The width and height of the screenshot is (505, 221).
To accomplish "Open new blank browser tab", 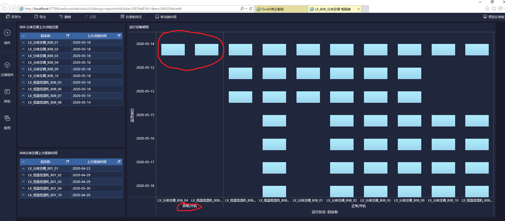I will (365, 9).
